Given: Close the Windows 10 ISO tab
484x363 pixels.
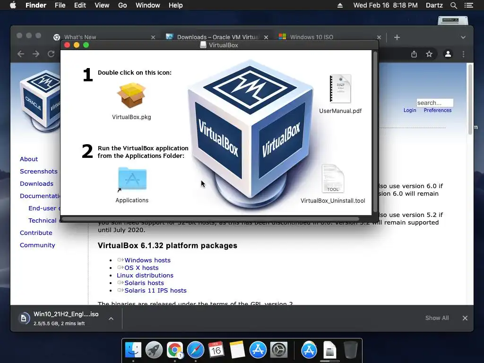Looking at the screenshot, I should click(x=379, y=37).
